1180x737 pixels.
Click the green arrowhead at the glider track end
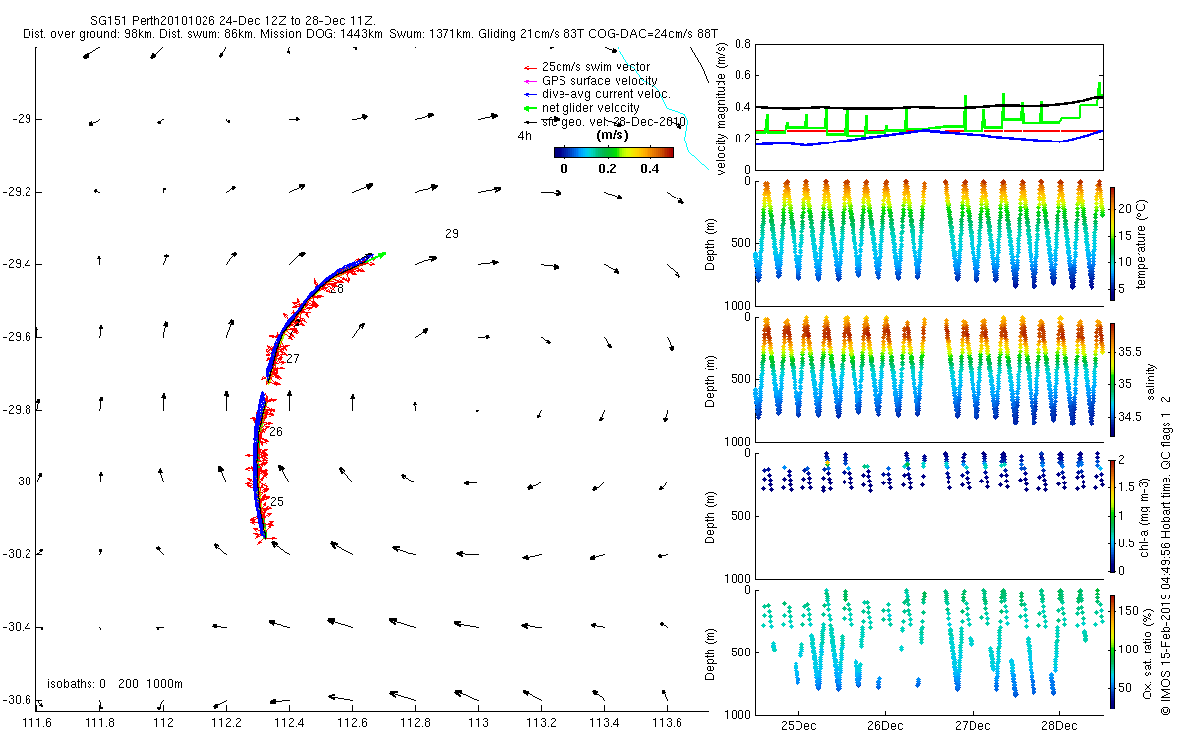pyautogui.click(x=381, y=254)
